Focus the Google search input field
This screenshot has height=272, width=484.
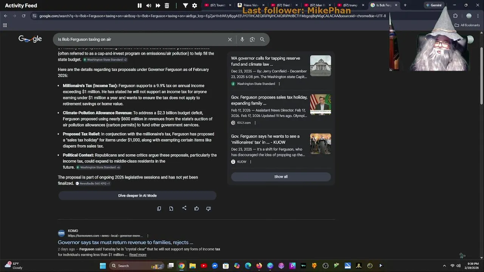[140, 39]
